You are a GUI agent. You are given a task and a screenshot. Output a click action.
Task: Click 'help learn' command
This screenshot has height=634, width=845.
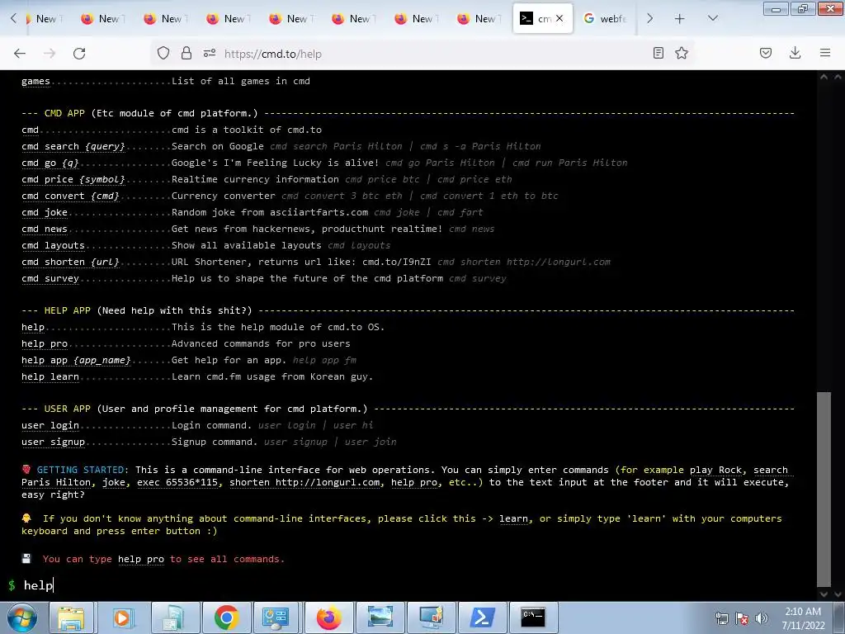click(50, 376)
